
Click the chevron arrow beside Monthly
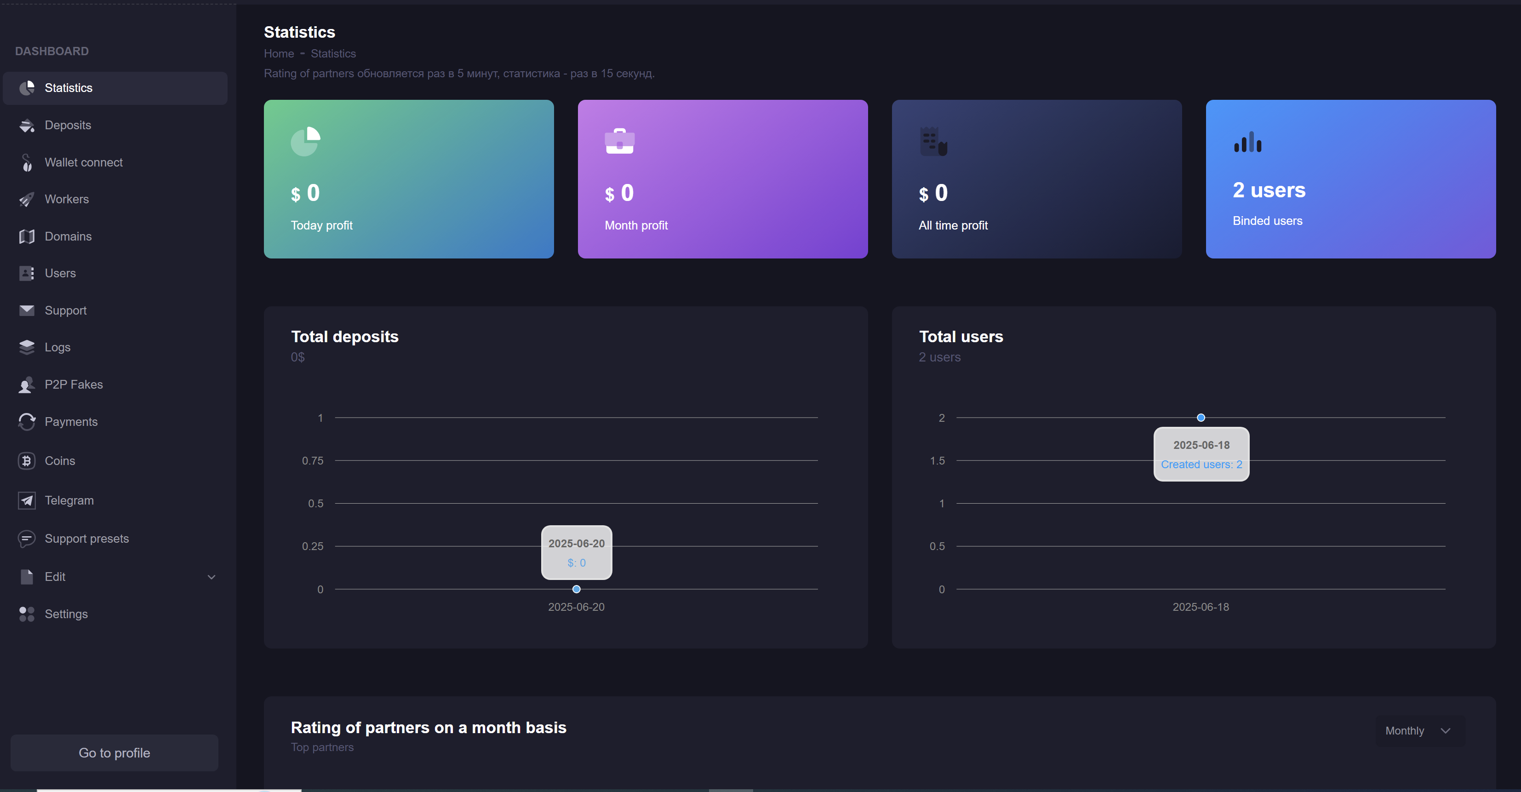click(1446, 730)
